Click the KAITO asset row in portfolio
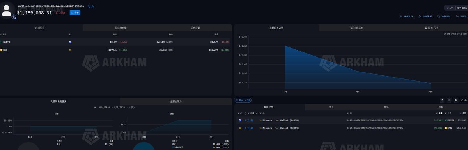Screen dimensions: 468x150 116,42
